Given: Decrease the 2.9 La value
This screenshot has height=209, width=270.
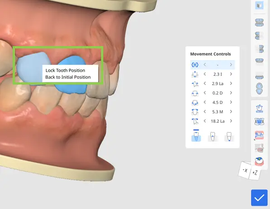Looking at the screenshot, I should (205, 83).
